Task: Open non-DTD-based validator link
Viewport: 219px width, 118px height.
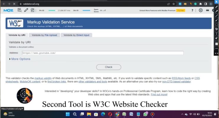Action: tap(176, 82)
